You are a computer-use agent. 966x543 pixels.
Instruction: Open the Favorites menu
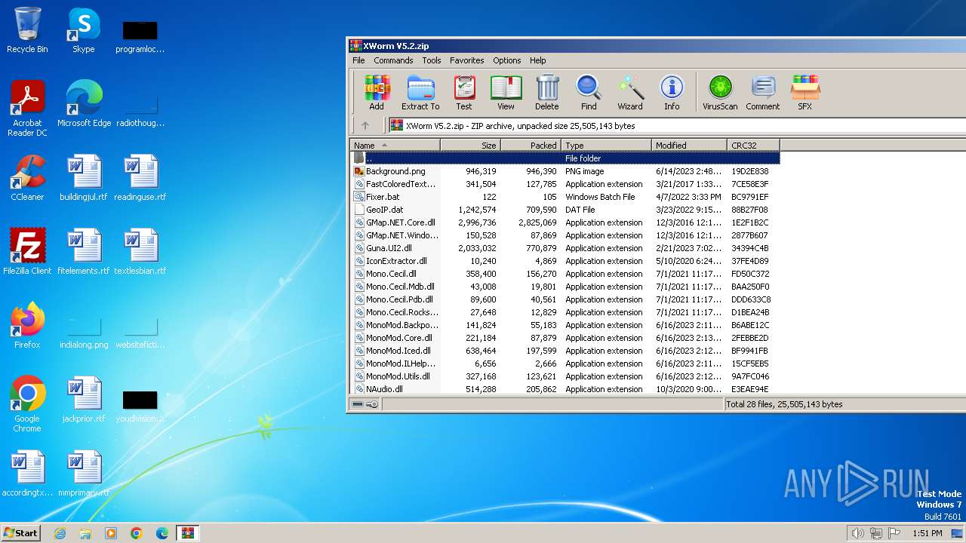click(467, 60)
